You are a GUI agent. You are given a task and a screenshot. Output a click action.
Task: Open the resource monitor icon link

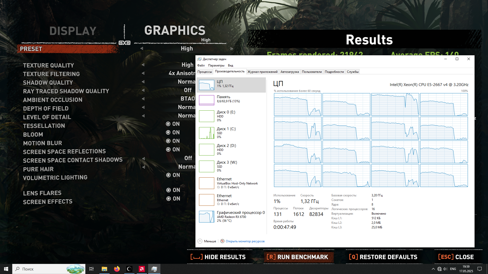[x=222, y=241]
